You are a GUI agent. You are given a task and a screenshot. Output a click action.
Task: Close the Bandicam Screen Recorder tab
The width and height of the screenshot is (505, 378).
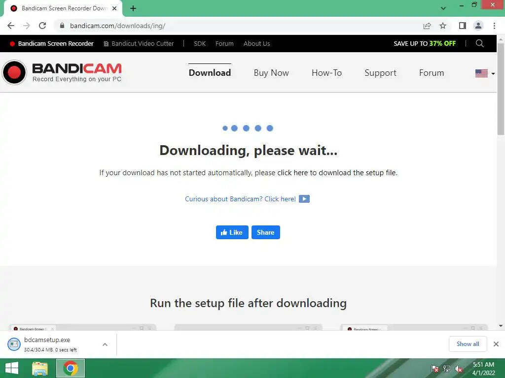pyautogui.click(x=114, y=8)
